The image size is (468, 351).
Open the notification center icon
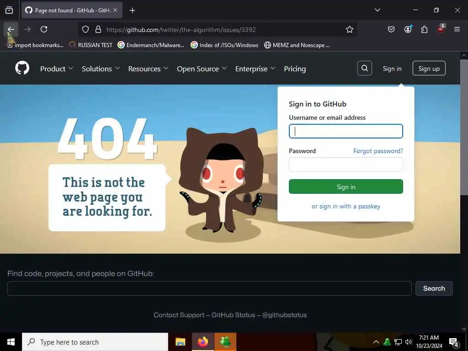[x=454, y=342]
